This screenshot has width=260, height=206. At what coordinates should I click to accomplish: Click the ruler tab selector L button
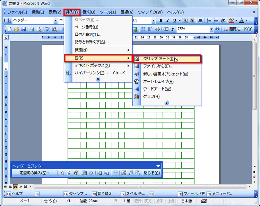6,38
